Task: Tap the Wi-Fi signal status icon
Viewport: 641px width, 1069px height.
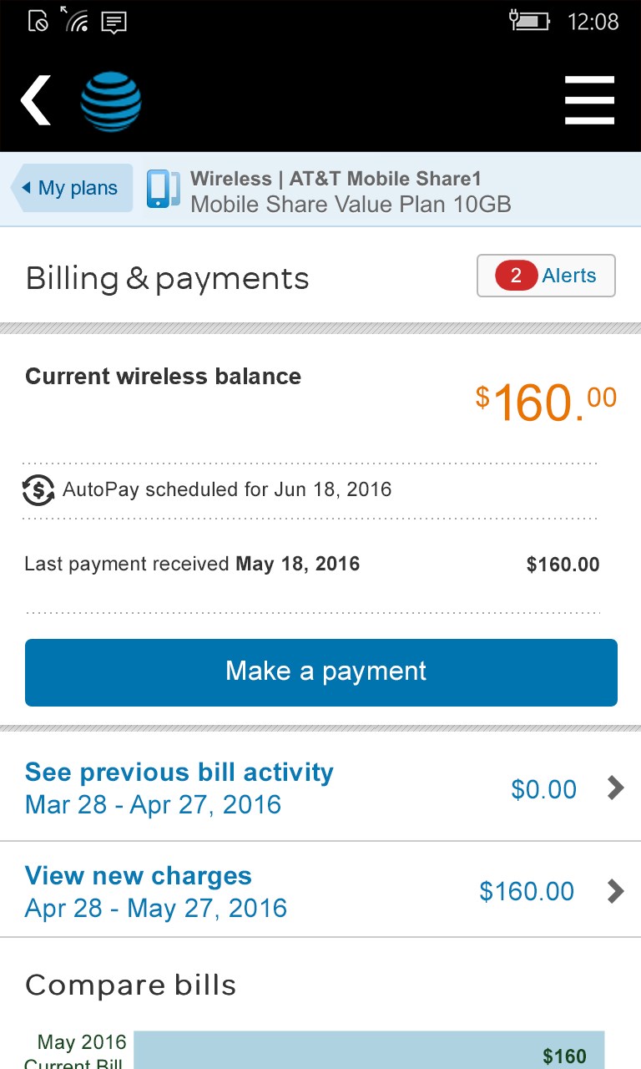Action: [x=75, y=20]
